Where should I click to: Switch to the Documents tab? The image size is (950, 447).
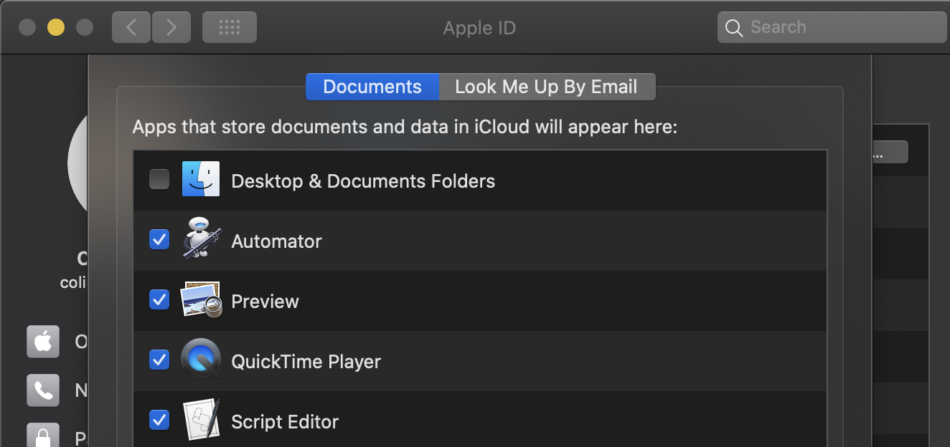tap(372, 87)
